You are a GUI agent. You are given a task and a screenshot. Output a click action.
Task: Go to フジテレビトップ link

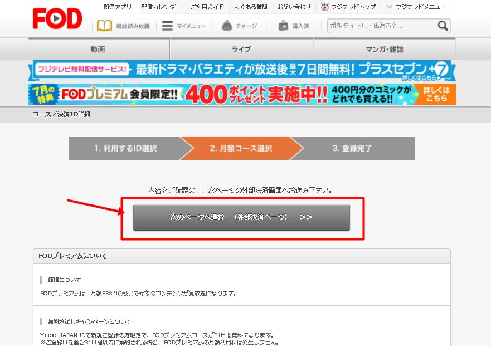pos(353,7)
